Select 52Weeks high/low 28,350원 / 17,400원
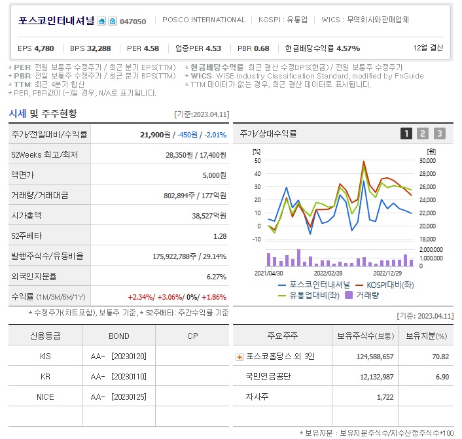 (196, 155)
